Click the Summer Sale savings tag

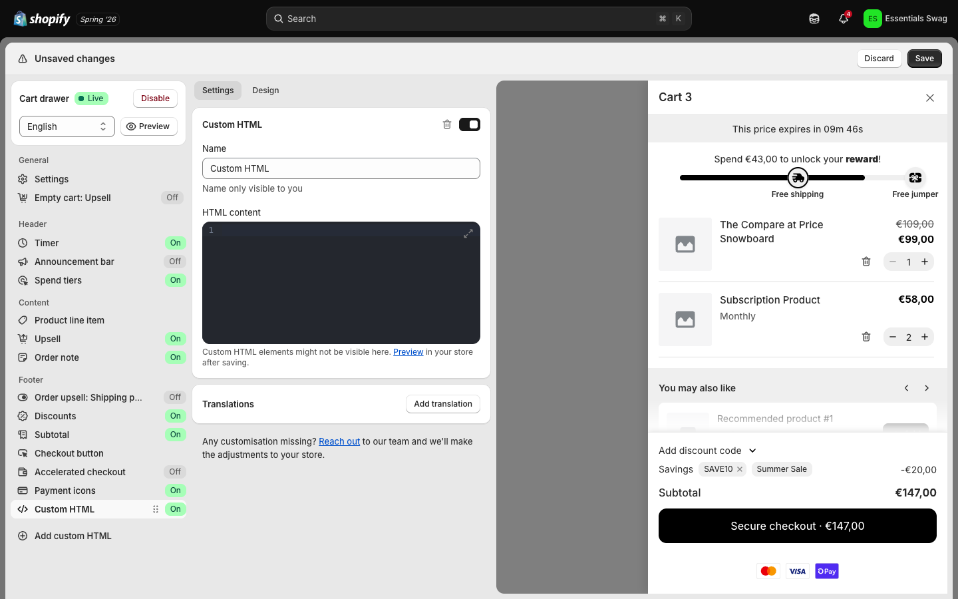(782, 469)
